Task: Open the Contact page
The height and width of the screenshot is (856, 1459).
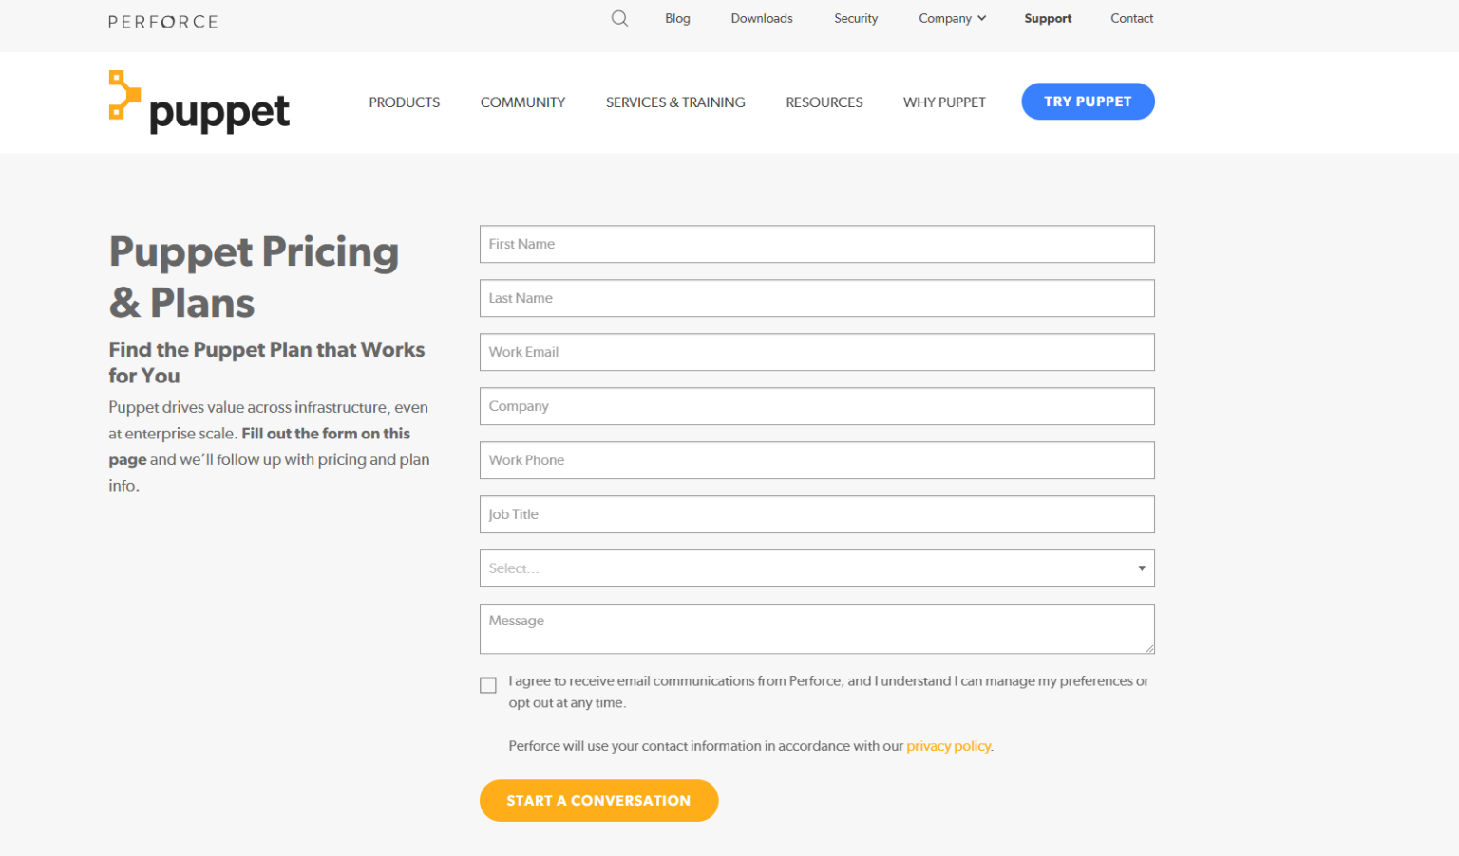Action: pyautogui.click(x=1131, y=18)
